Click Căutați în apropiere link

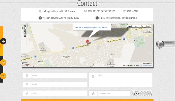[90, 27]
